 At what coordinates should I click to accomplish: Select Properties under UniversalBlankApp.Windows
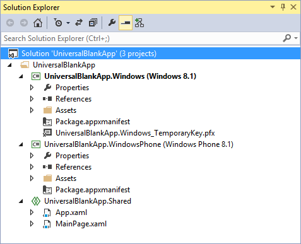(72, 88)
